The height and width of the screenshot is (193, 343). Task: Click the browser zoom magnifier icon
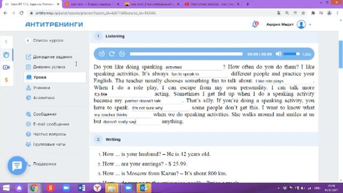pos(287,13)
